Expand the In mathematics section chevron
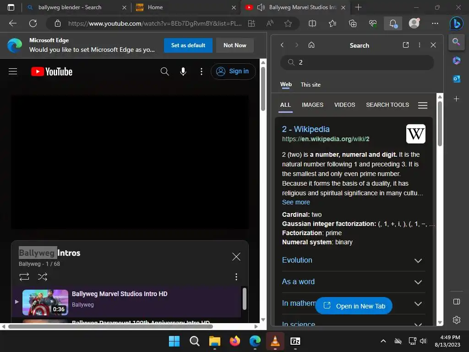 (418, 303)
